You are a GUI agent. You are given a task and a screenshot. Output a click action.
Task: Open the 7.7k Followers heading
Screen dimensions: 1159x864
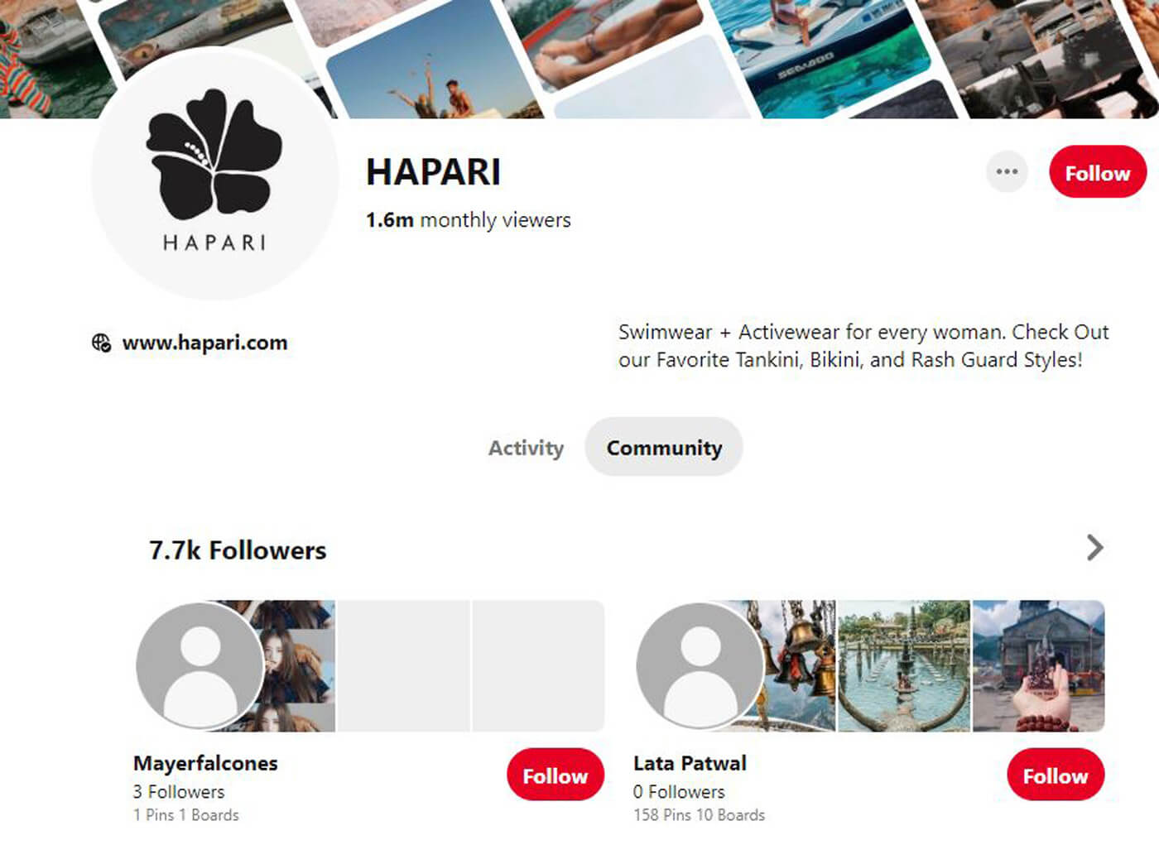point(238,550)
